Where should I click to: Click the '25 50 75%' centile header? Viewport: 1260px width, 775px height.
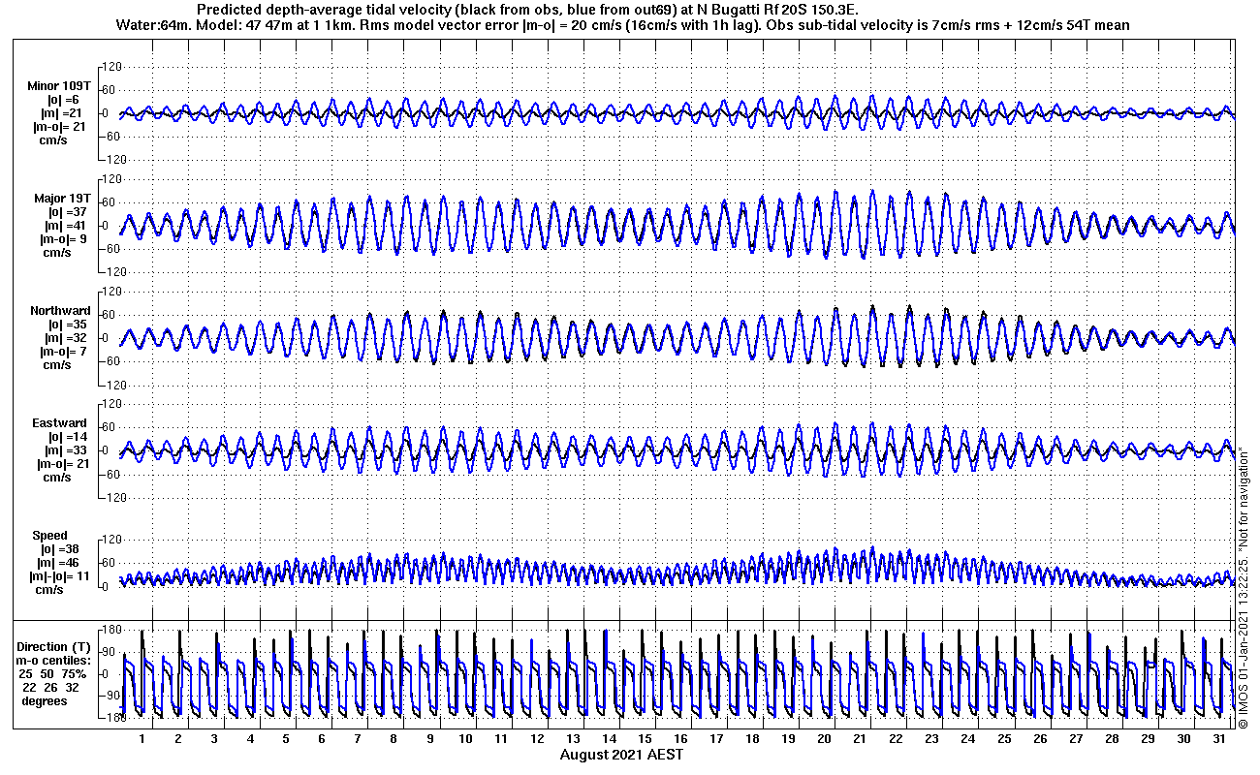[x=54, y=673]
